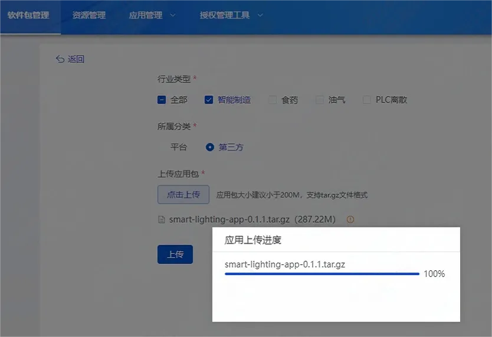Click the 所属分类 field label
The height and width of the screenshot is (337, 492).
(x=174, y=126)
